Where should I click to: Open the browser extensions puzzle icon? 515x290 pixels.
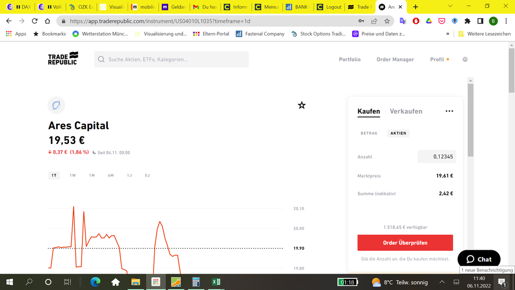tap(468, 21)
